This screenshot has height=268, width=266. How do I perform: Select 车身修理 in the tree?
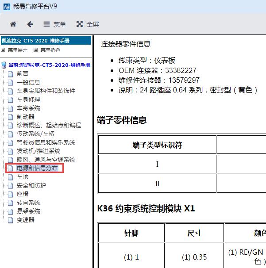pos(28,100)
